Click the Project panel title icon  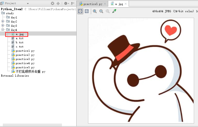[2, 3]
